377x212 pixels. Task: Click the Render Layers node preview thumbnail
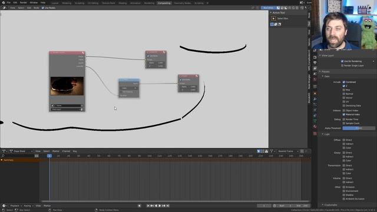click(x=67, y=86)
